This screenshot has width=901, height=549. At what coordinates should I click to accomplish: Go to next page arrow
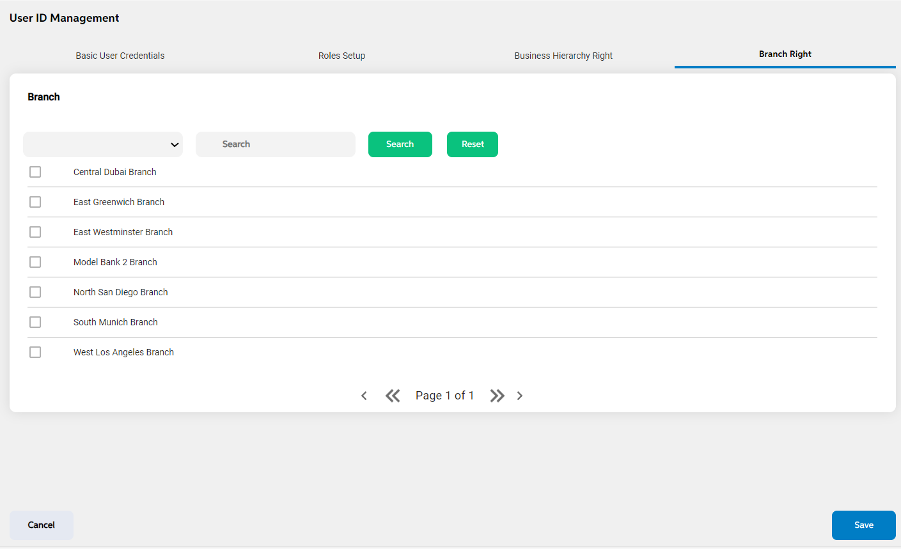pos(520,396)
